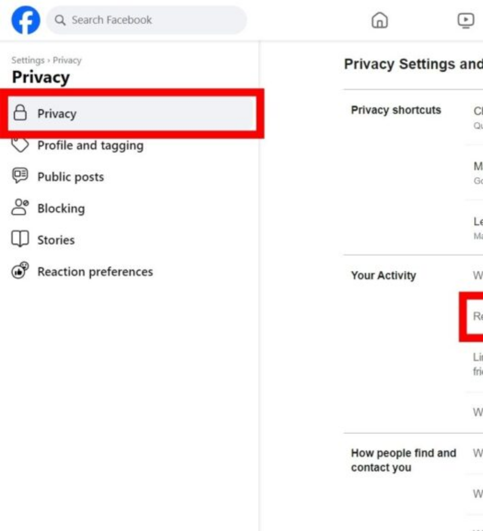The width and height of the screenshot is (483, 531).
Task: Open the Stories settings
Action: (56, 240)
